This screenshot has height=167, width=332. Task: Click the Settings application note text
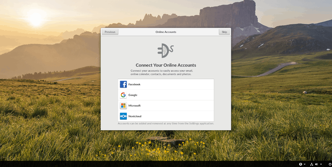click(x=166, y=123)
